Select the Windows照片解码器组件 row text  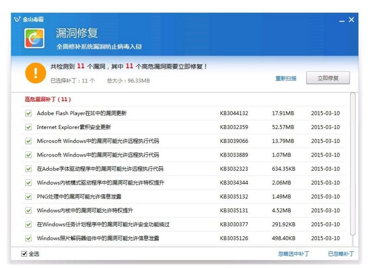point(98,238)
